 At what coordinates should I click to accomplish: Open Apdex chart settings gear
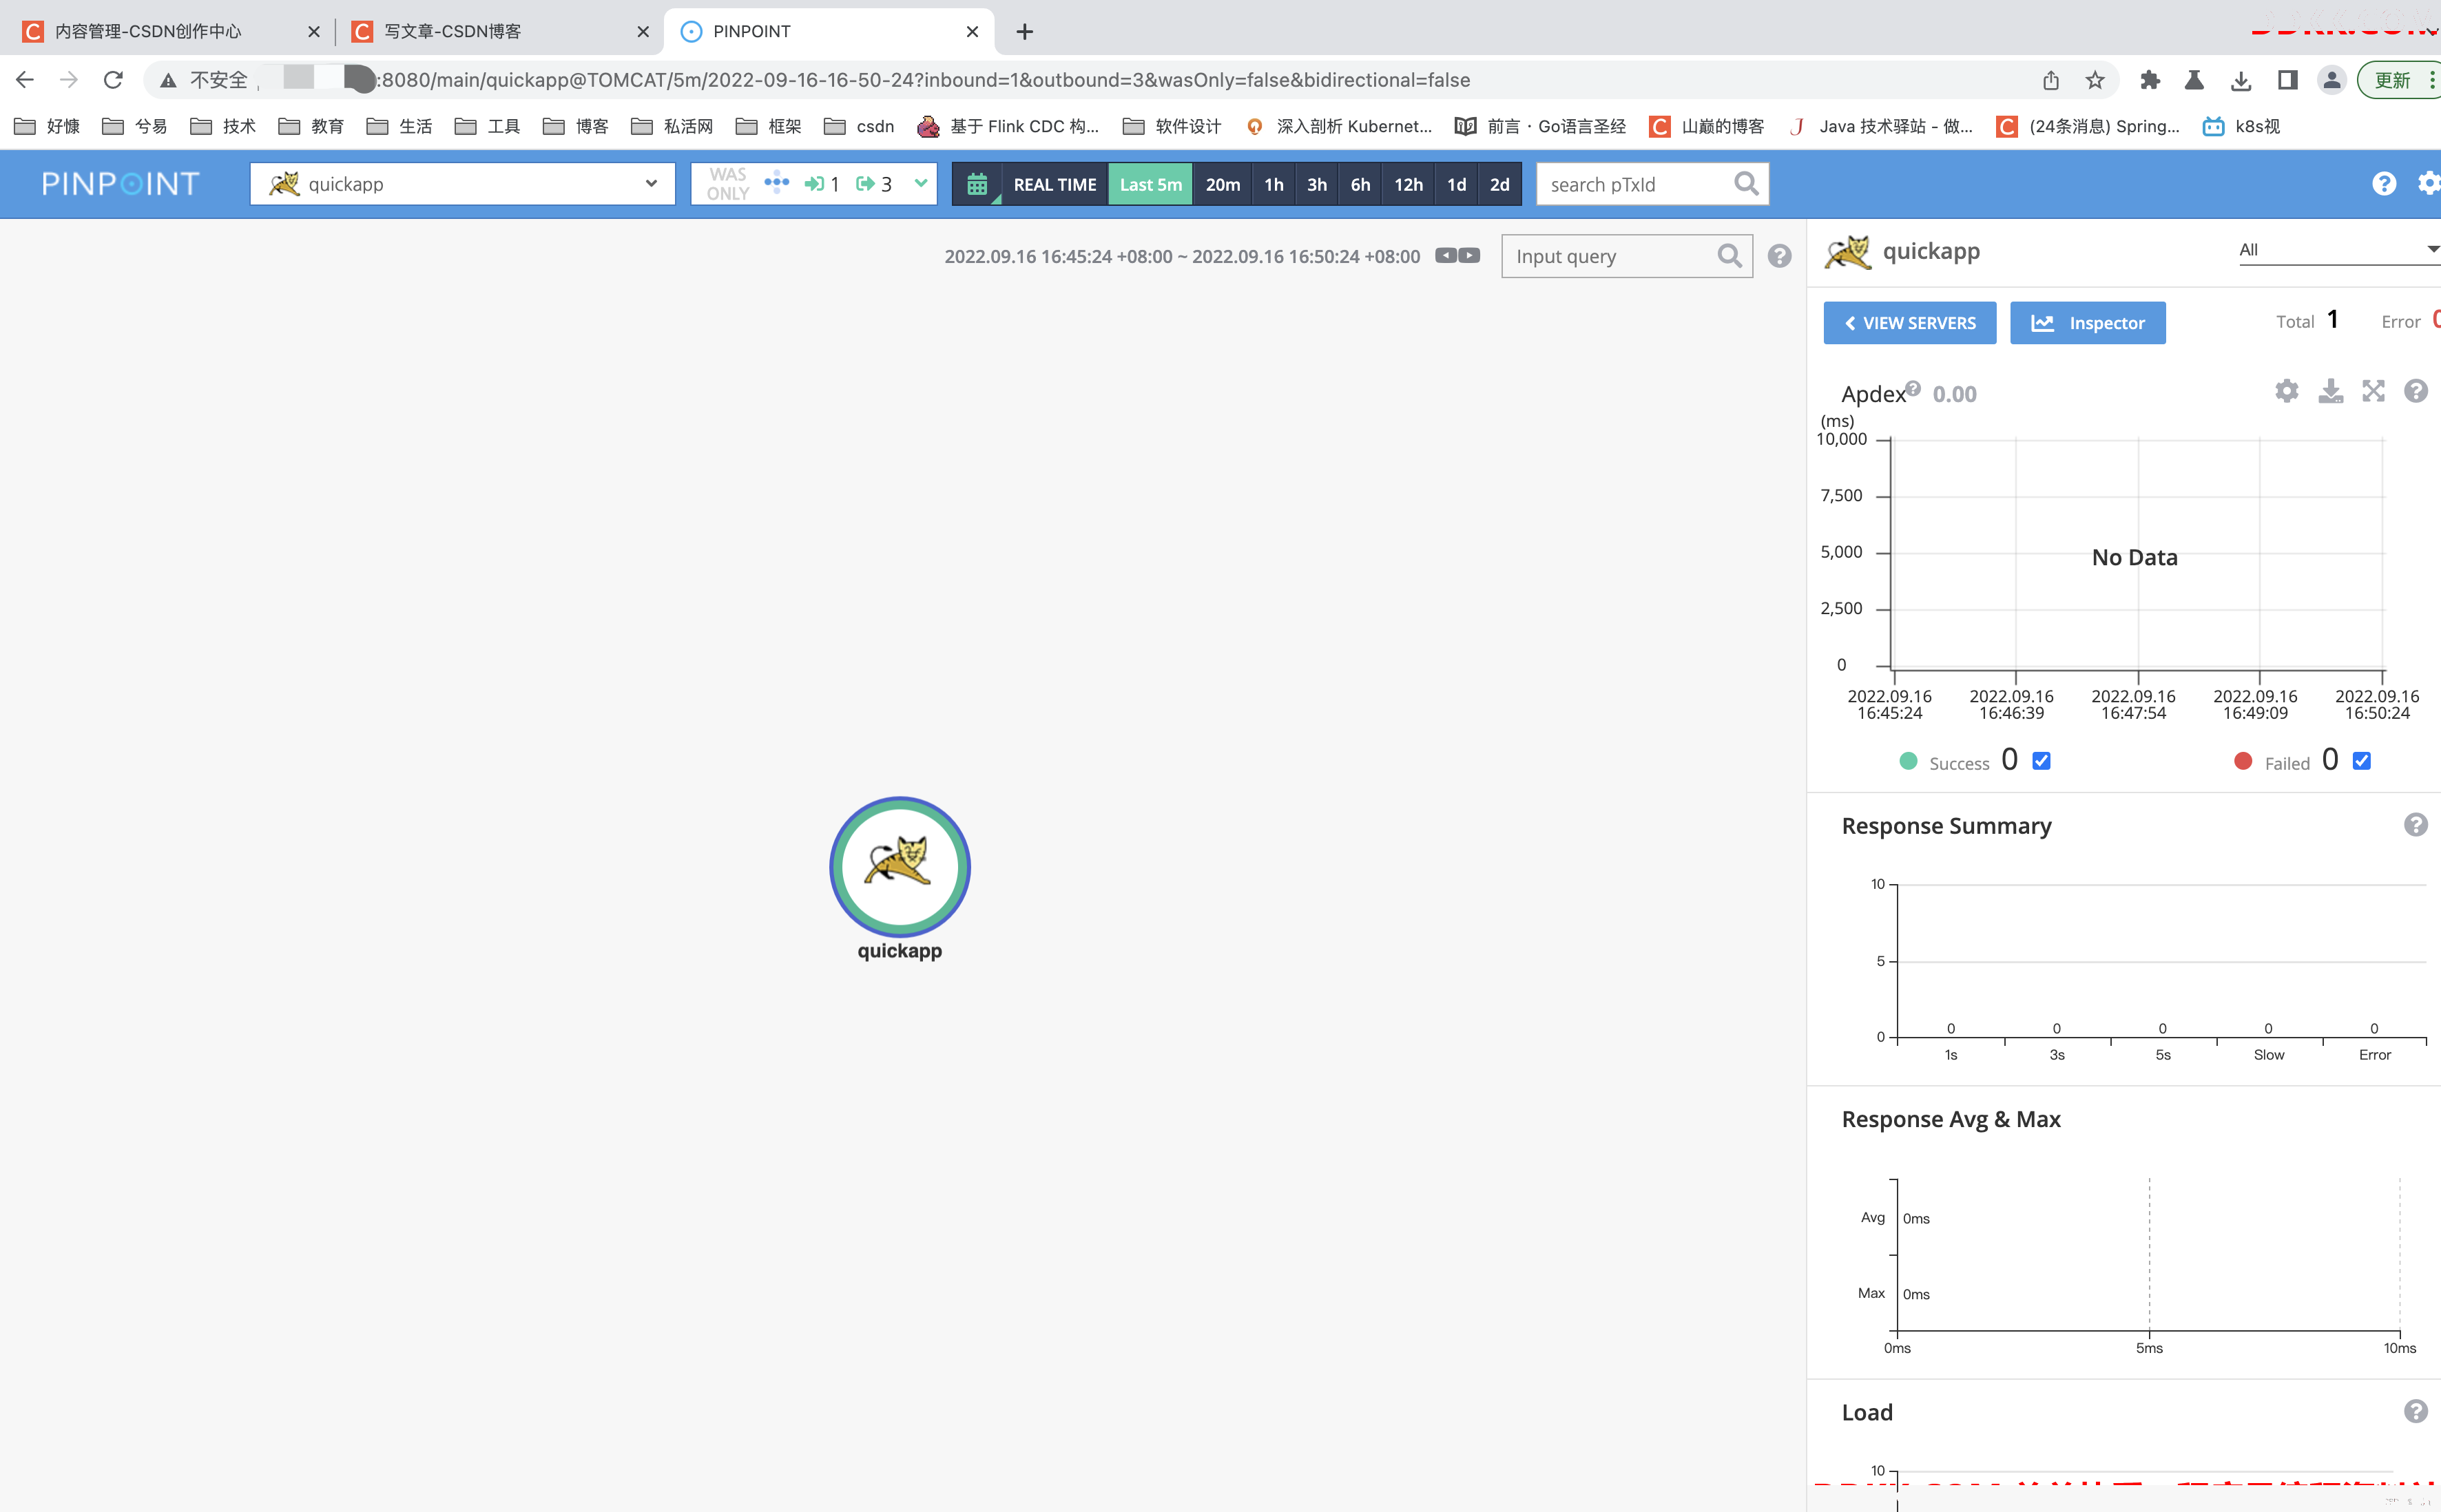[2287, 391]
